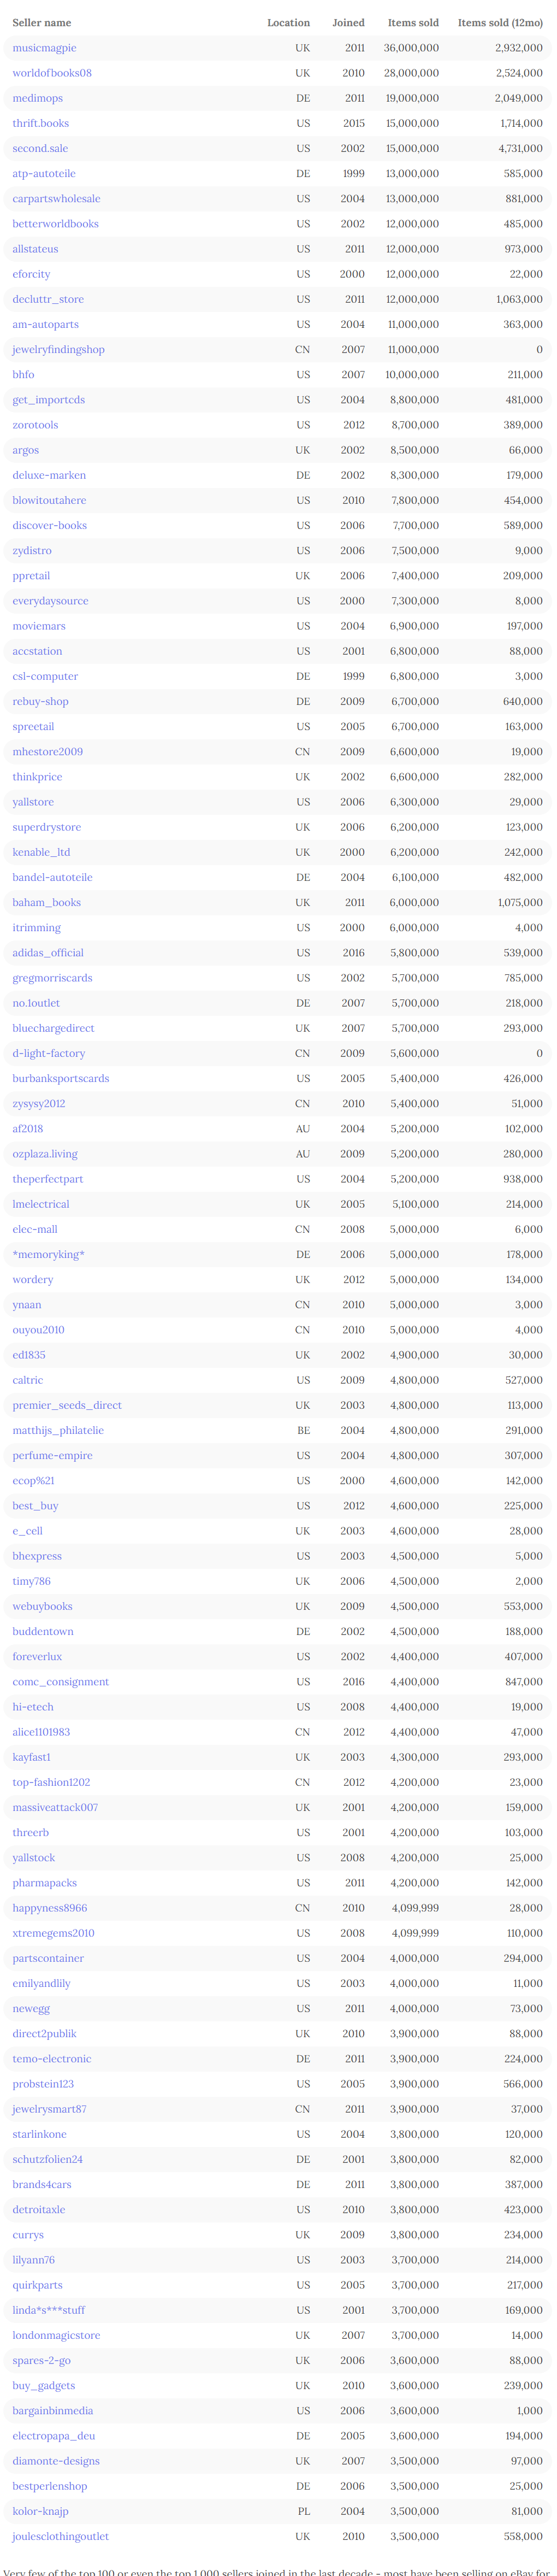The height and width of the screenshot is (2576, 557).
Task: Click the newegg seller name
Action: tap(31, 2008)
